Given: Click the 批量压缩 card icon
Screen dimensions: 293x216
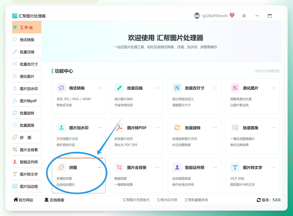Looking at the screenshot, I should (x=119, y=88).
